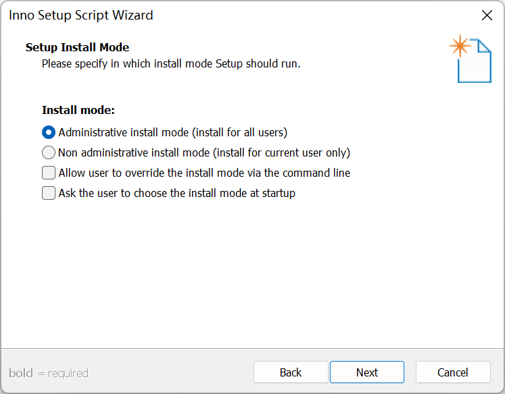This screenshot has width=505, height=394.
Task: Check the ask user at startup checkbox
Action: 49,193
